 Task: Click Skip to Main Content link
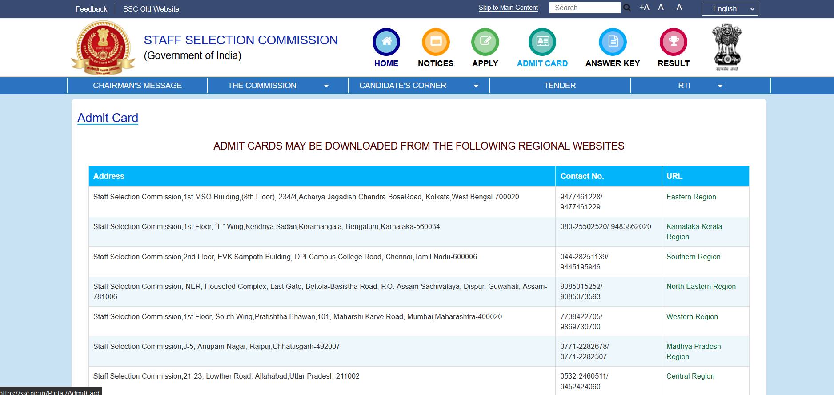click(508, 8)
